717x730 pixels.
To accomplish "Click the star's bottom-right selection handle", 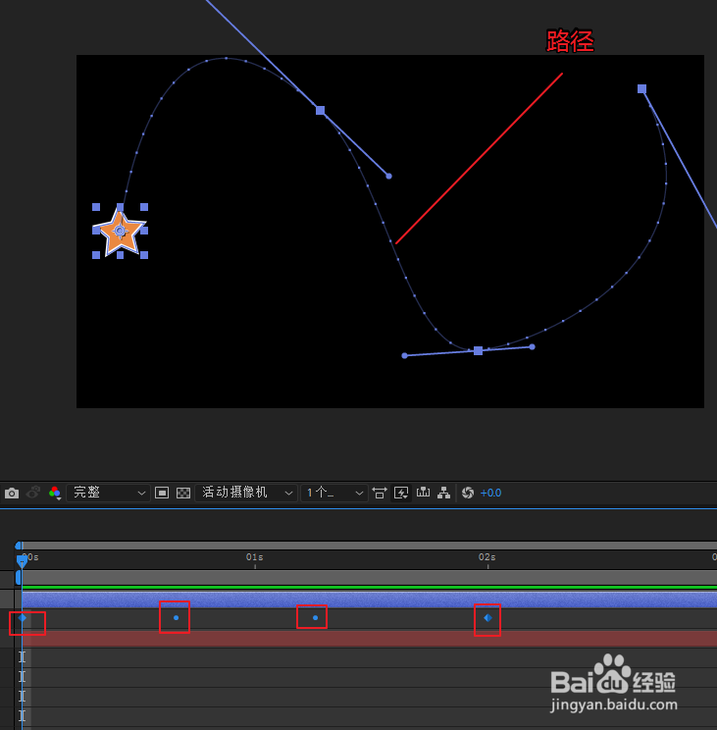I will pos(144,255).
